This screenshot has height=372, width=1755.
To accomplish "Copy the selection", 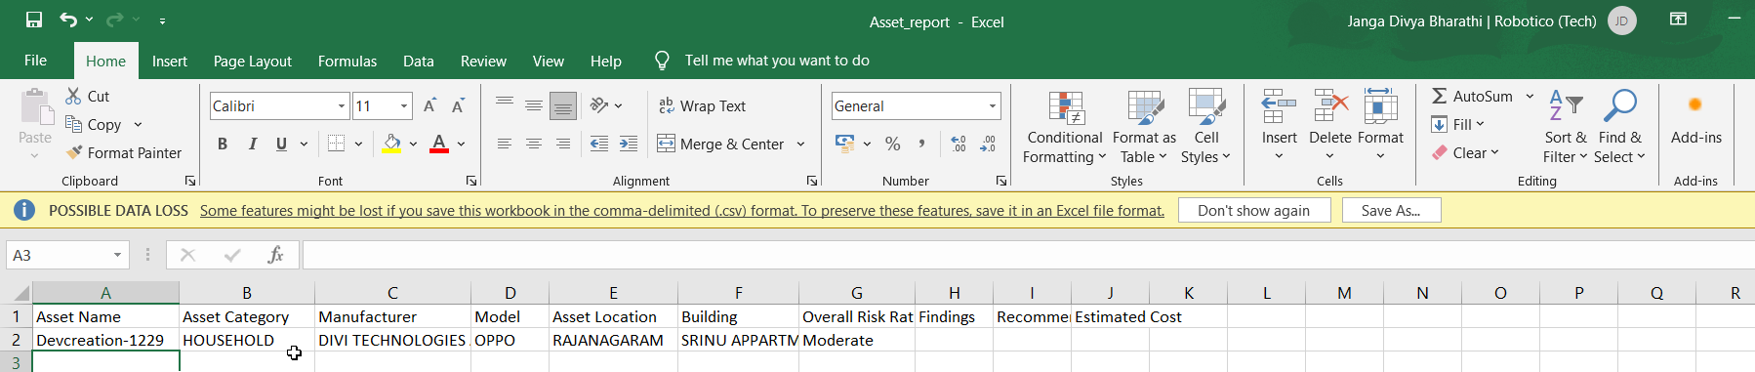I will [x=94, y=124].
